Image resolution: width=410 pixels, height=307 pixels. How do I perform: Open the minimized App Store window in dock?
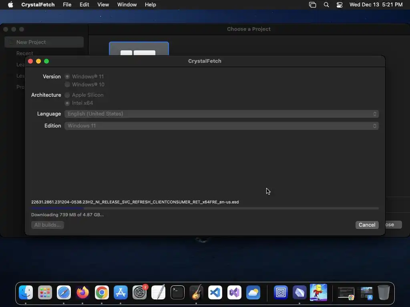click(367, 293)
